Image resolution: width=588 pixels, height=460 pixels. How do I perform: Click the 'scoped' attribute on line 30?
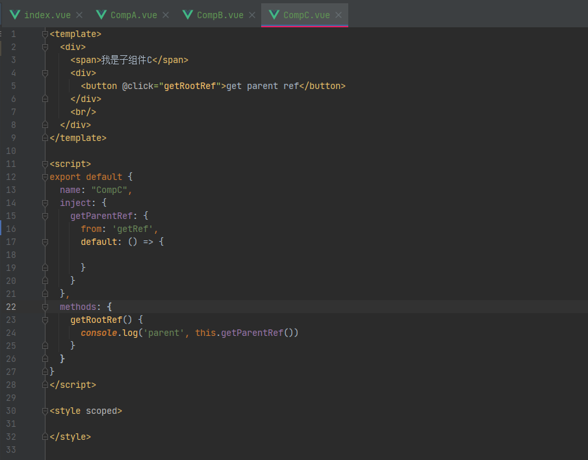(101, 411)
